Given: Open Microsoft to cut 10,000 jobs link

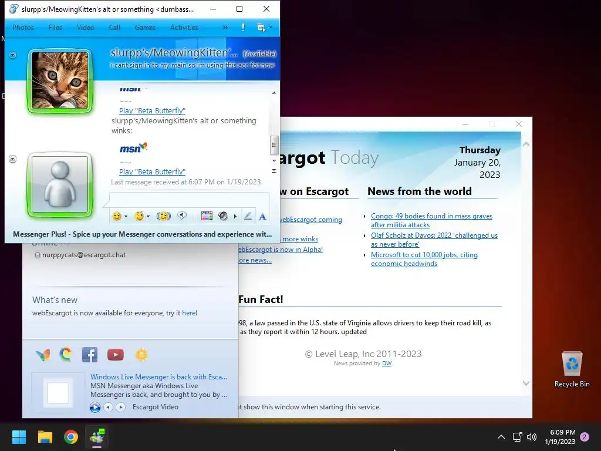Looking at the screenshot, I should tap(424, 259).
